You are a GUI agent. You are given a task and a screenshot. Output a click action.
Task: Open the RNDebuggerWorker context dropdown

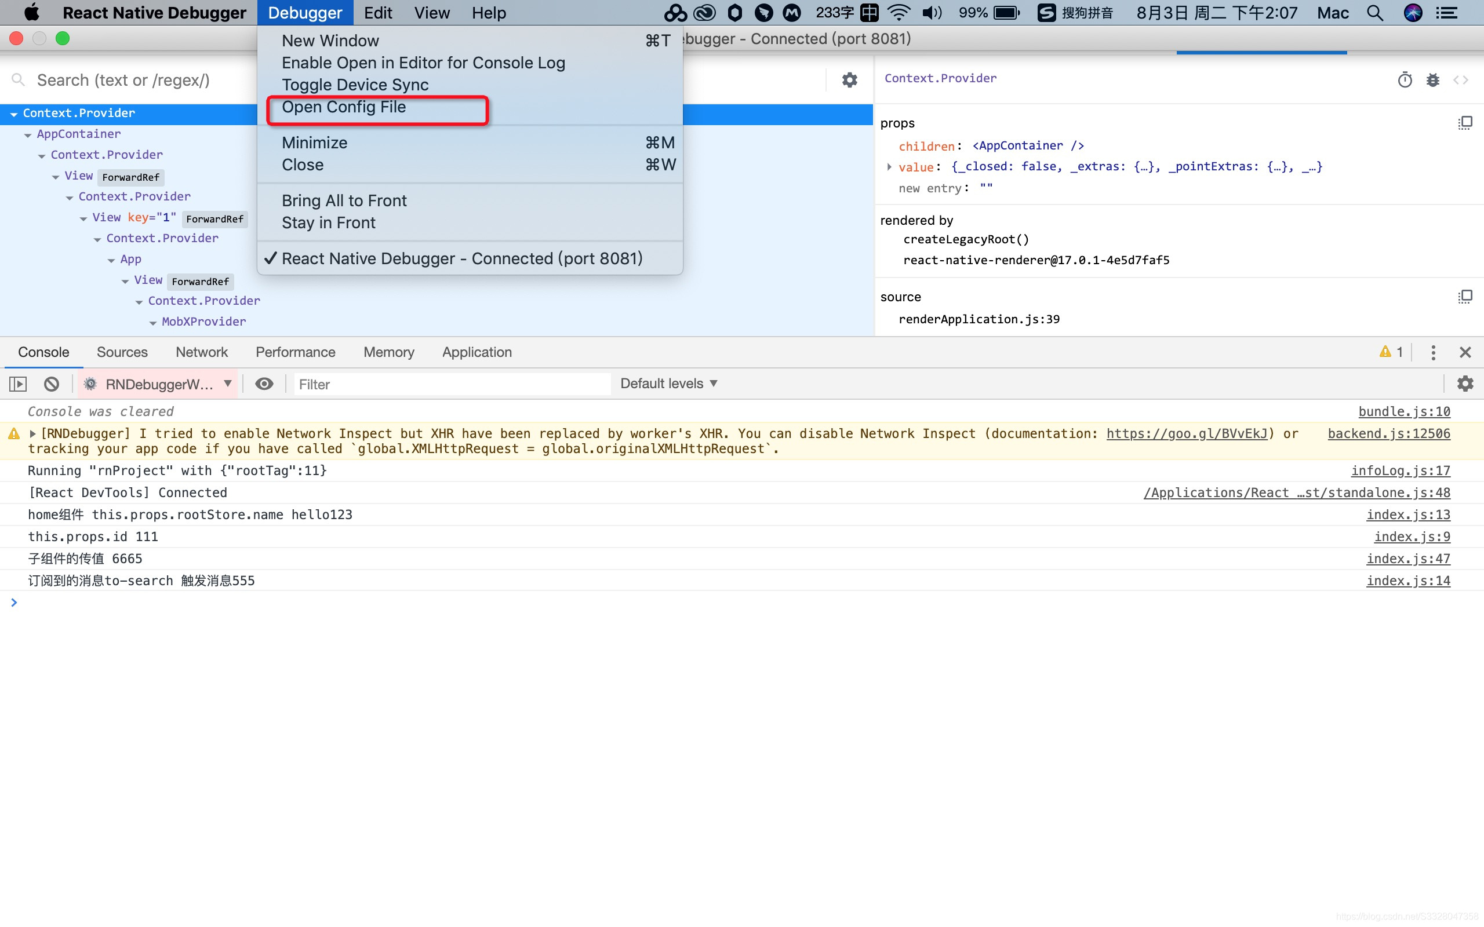(x=159, y=384)
